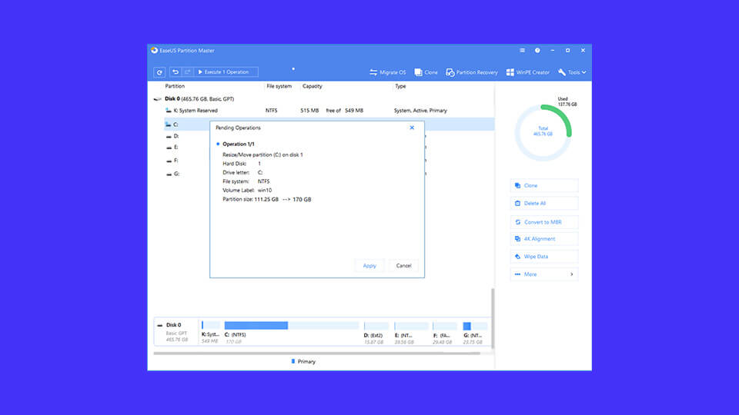
Task: Click Apply in Pending Operations dialog
Action: click(x=369, y=265)
